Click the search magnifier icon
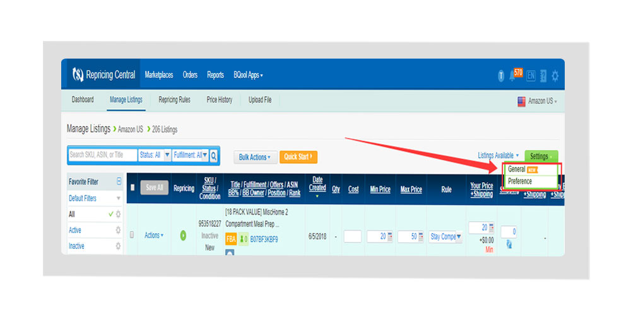 (214, 155)
